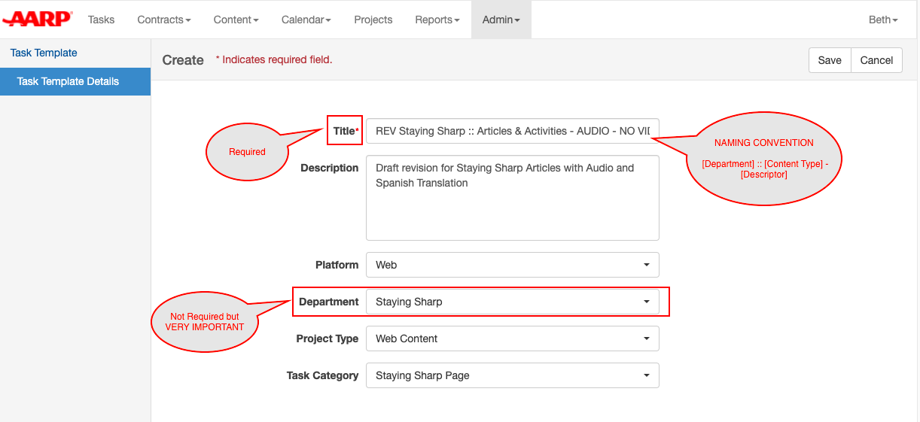Click the Description field label
The width and height of the screenshot is (920, 422).
tap(329, 168)
